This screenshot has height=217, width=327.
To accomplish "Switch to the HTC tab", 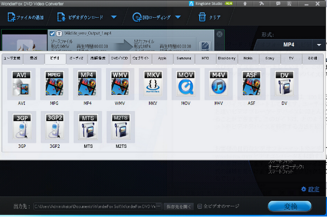I will (x=206, y=58).
